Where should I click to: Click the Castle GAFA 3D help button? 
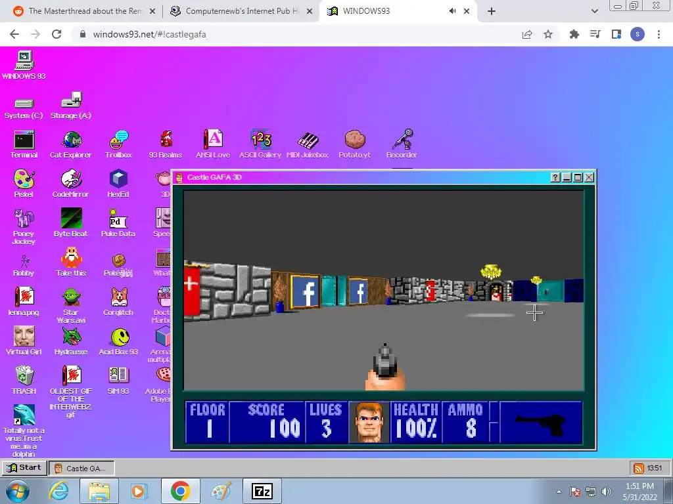pyautogui.click(x=555, y=177)
